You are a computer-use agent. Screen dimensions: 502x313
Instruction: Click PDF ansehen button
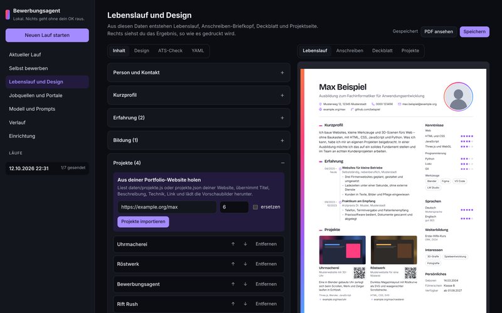[x=439, y=32]
